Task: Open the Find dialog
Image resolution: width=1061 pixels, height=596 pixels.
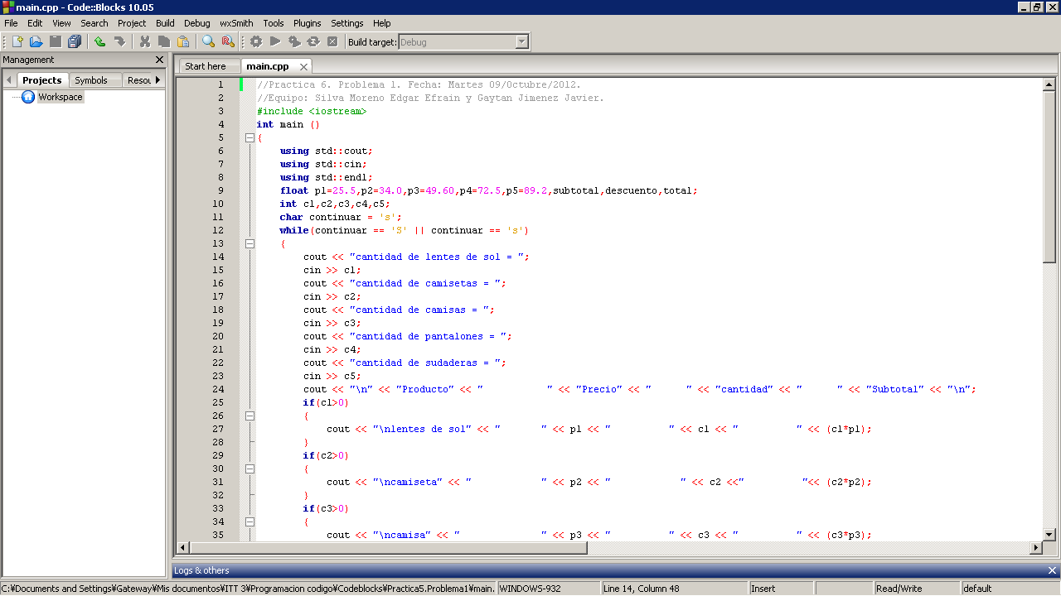Action: pos(208,41)
